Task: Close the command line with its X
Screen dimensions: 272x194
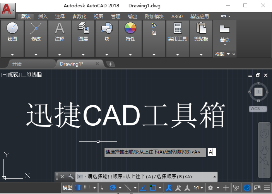Action: click(x=62, y=177)
